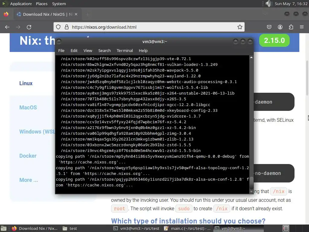Click the --daemon command block
The width and height of the screenshot is (309, 232).
(x=274, y=102)
